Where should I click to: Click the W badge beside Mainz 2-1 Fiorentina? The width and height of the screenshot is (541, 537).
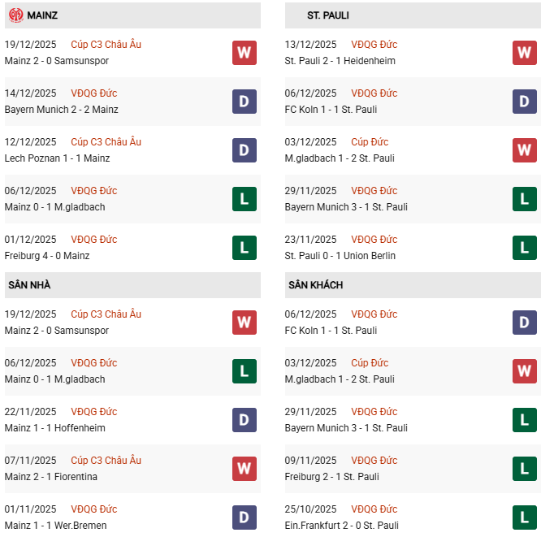pos(245,469)
